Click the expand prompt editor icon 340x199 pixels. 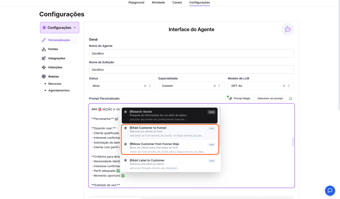point(291,99)
